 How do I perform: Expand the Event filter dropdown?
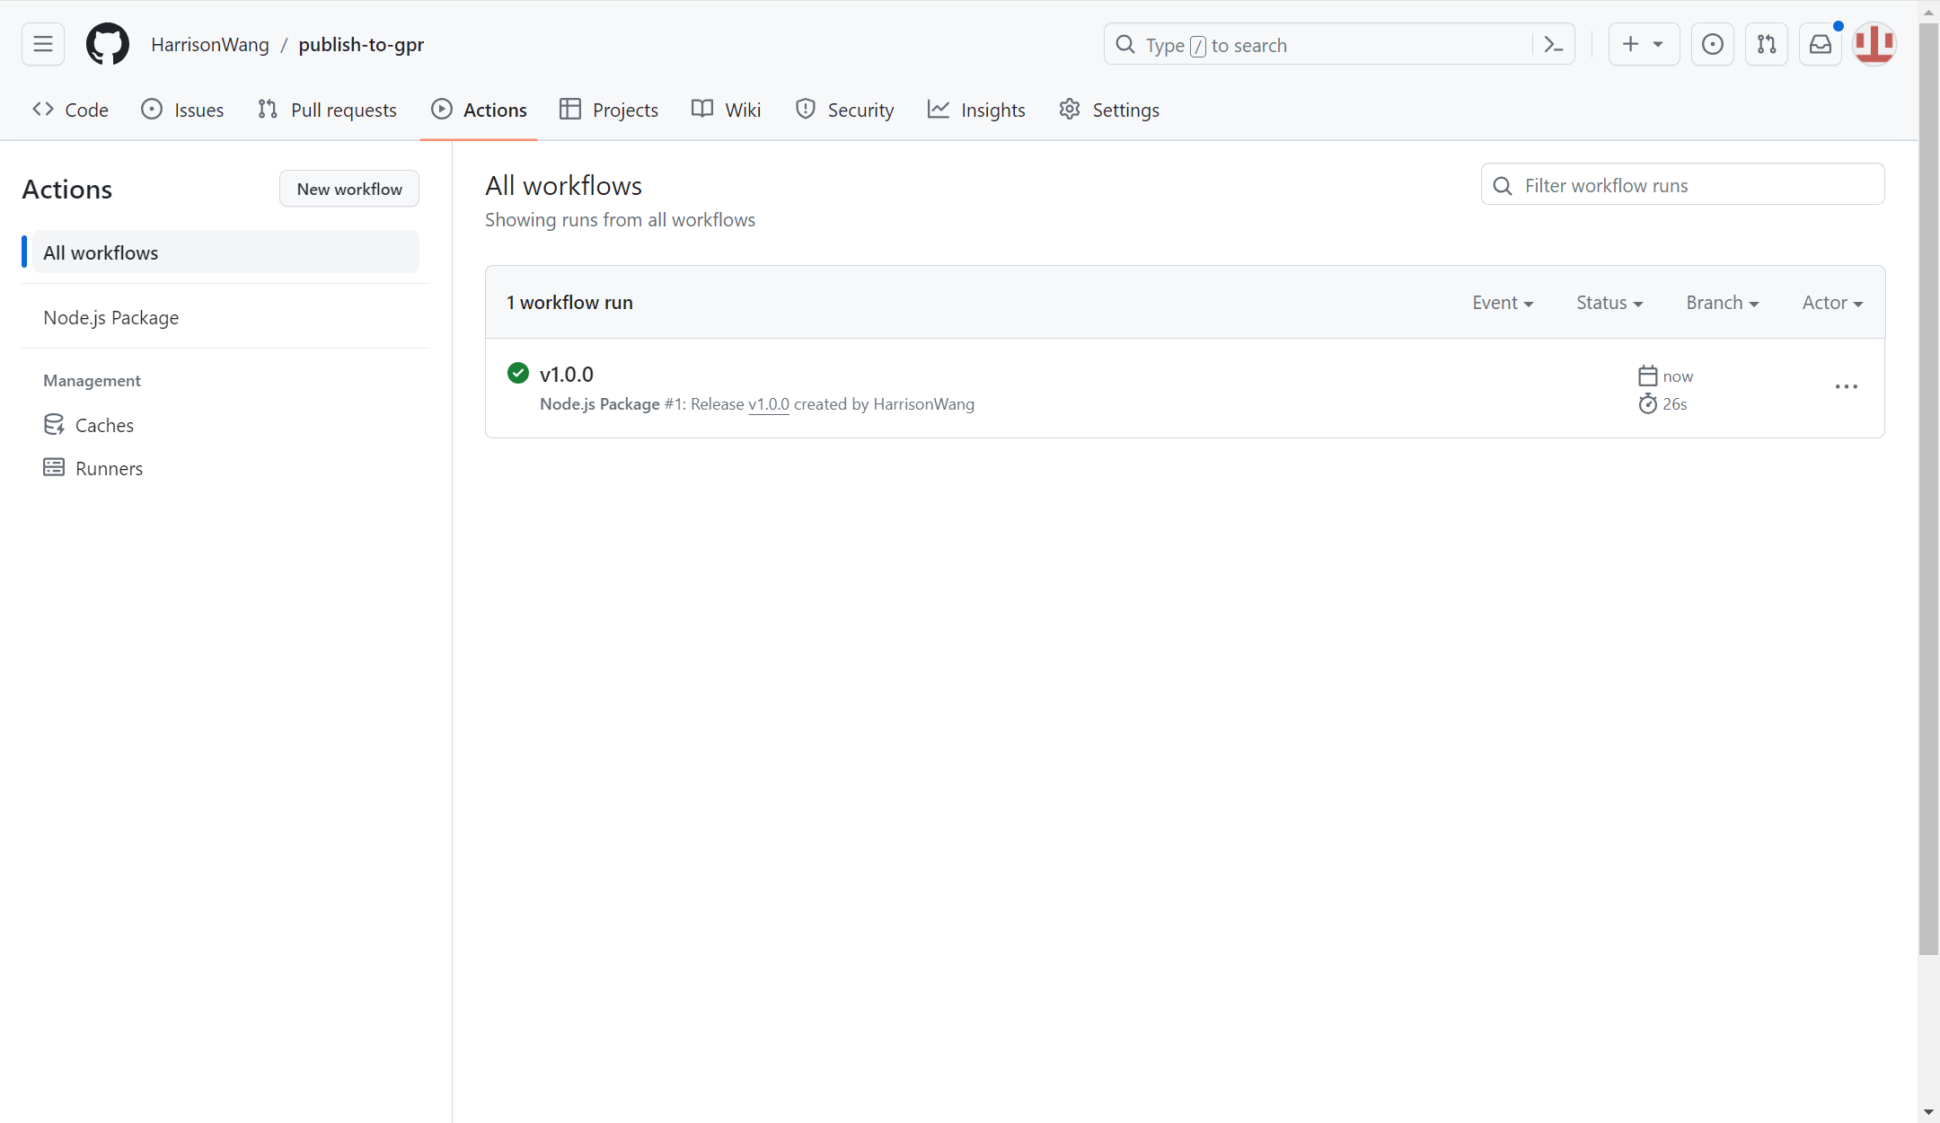[x=1502, y=303]
